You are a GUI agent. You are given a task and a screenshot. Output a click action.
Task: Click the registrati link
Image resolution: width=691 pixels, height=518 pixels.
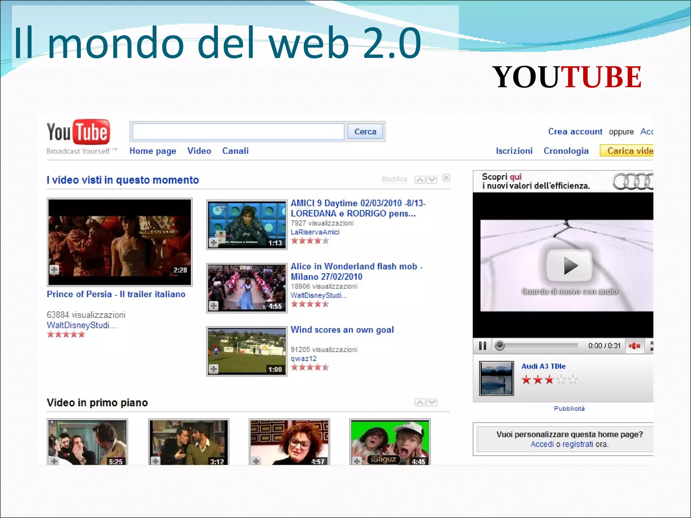578,444
